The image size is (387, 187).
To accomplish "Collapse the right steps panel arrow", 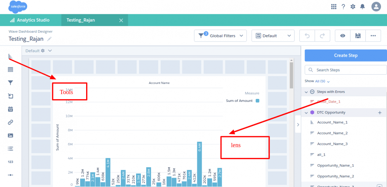I will pos(298,125).
